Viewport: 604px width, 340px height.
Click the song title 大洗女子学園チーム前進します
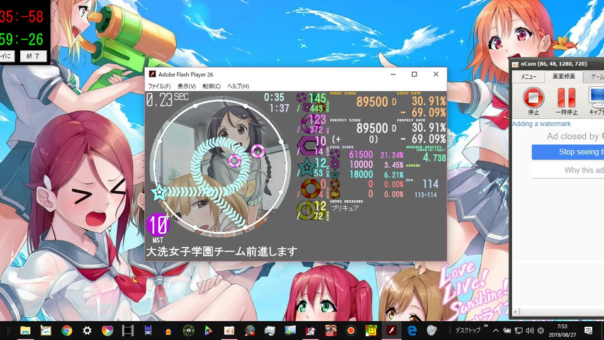[221, 252]
